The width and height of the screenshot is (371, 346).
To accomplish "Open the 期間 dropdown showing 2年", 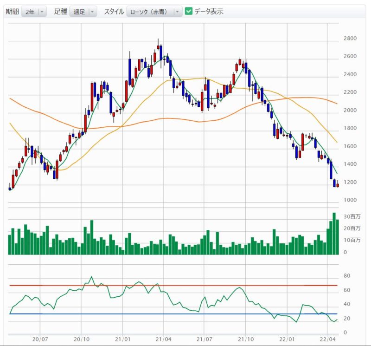I will pos(34,12).
